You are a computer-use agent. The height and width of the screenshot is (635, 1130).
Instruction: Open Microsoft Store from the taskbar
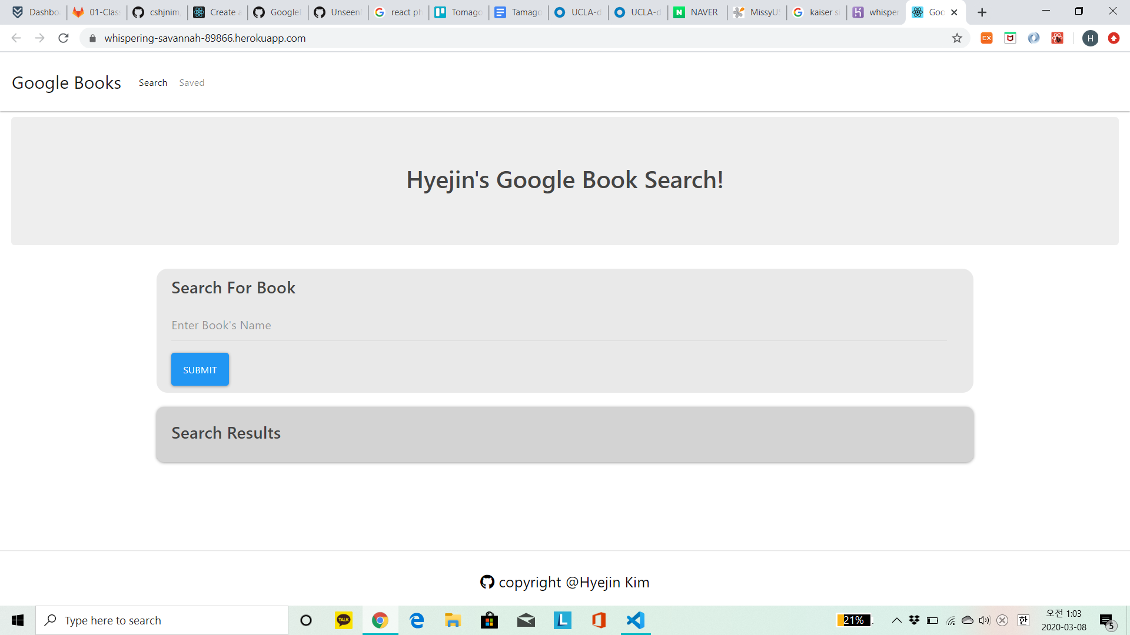coord(490,620)
